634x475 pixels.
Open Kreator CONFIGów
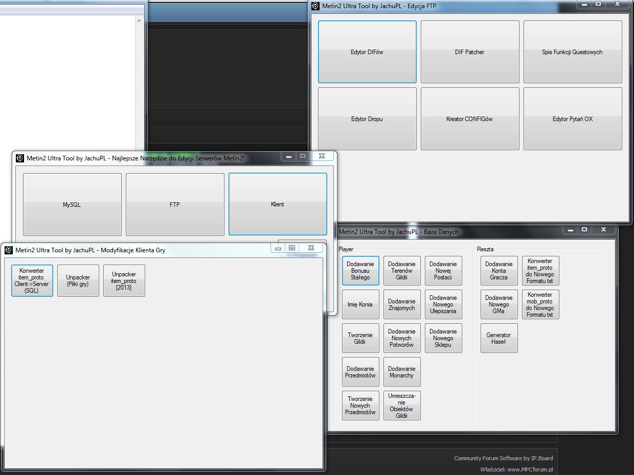[x=470, y=118]
